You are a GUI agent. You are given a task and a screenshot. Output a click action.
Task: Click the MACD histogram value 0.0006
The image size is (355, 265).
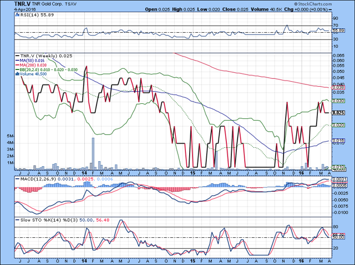coord(105,179)
